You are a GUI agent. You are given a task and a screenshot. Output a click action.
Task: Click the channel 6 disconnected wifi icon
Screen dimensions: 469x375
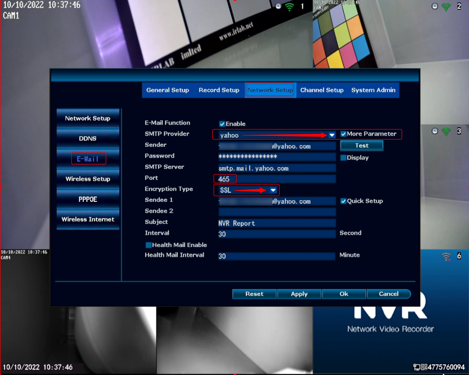pyautogui.click(x=446, y=256)
